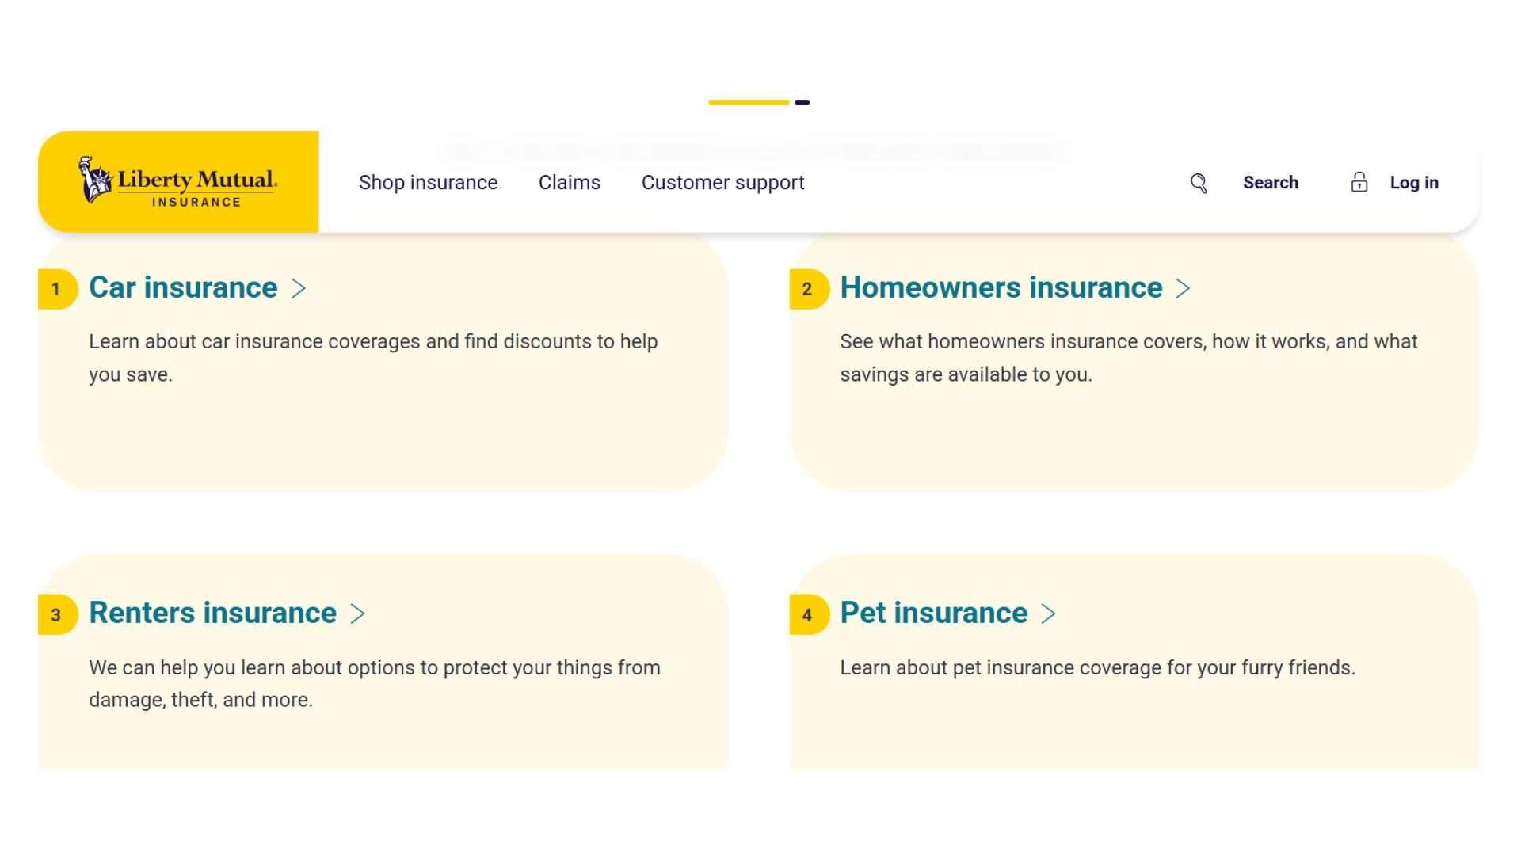Click the Liberty Mutual Insurance logo
The height and width of the screenshot is (855, 1521).
178,181
